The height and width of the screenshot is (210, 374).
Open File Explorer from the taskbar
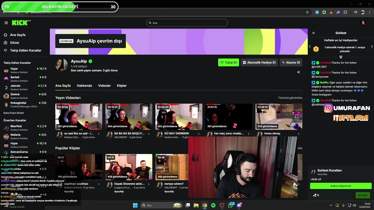click(196, 205)
